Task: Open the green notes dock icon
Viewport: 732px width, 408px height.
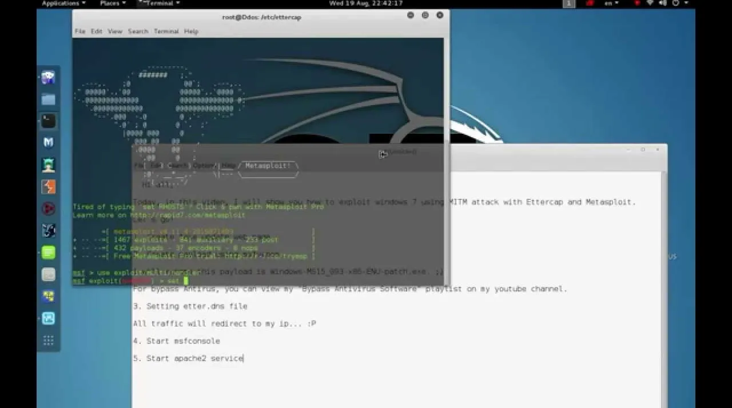Action: [x=49, y=253]
